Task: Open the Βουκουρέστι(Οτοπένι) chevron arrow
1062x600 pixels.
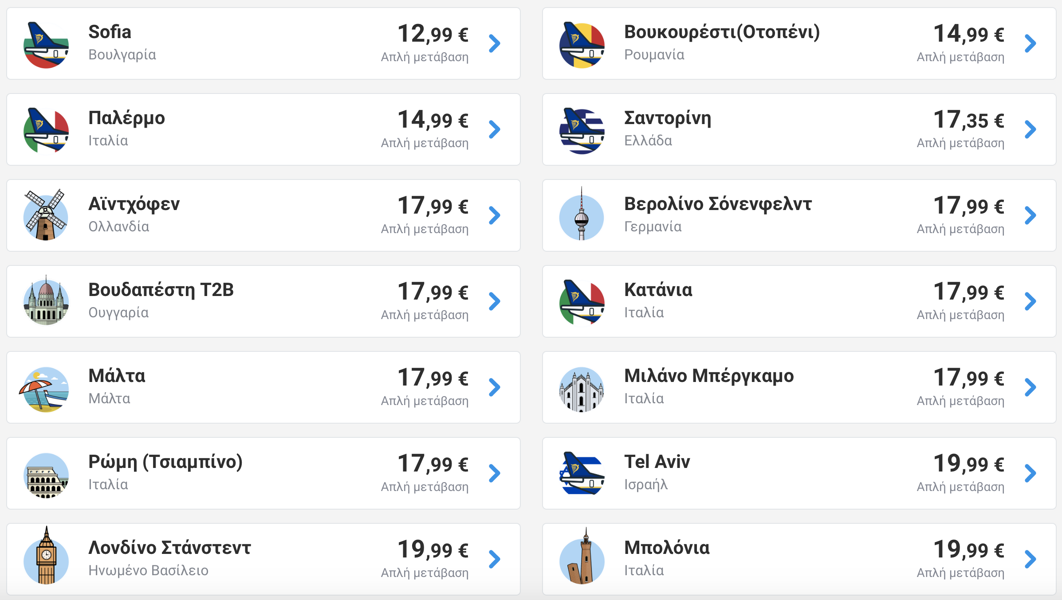Action: [1031, 43]
